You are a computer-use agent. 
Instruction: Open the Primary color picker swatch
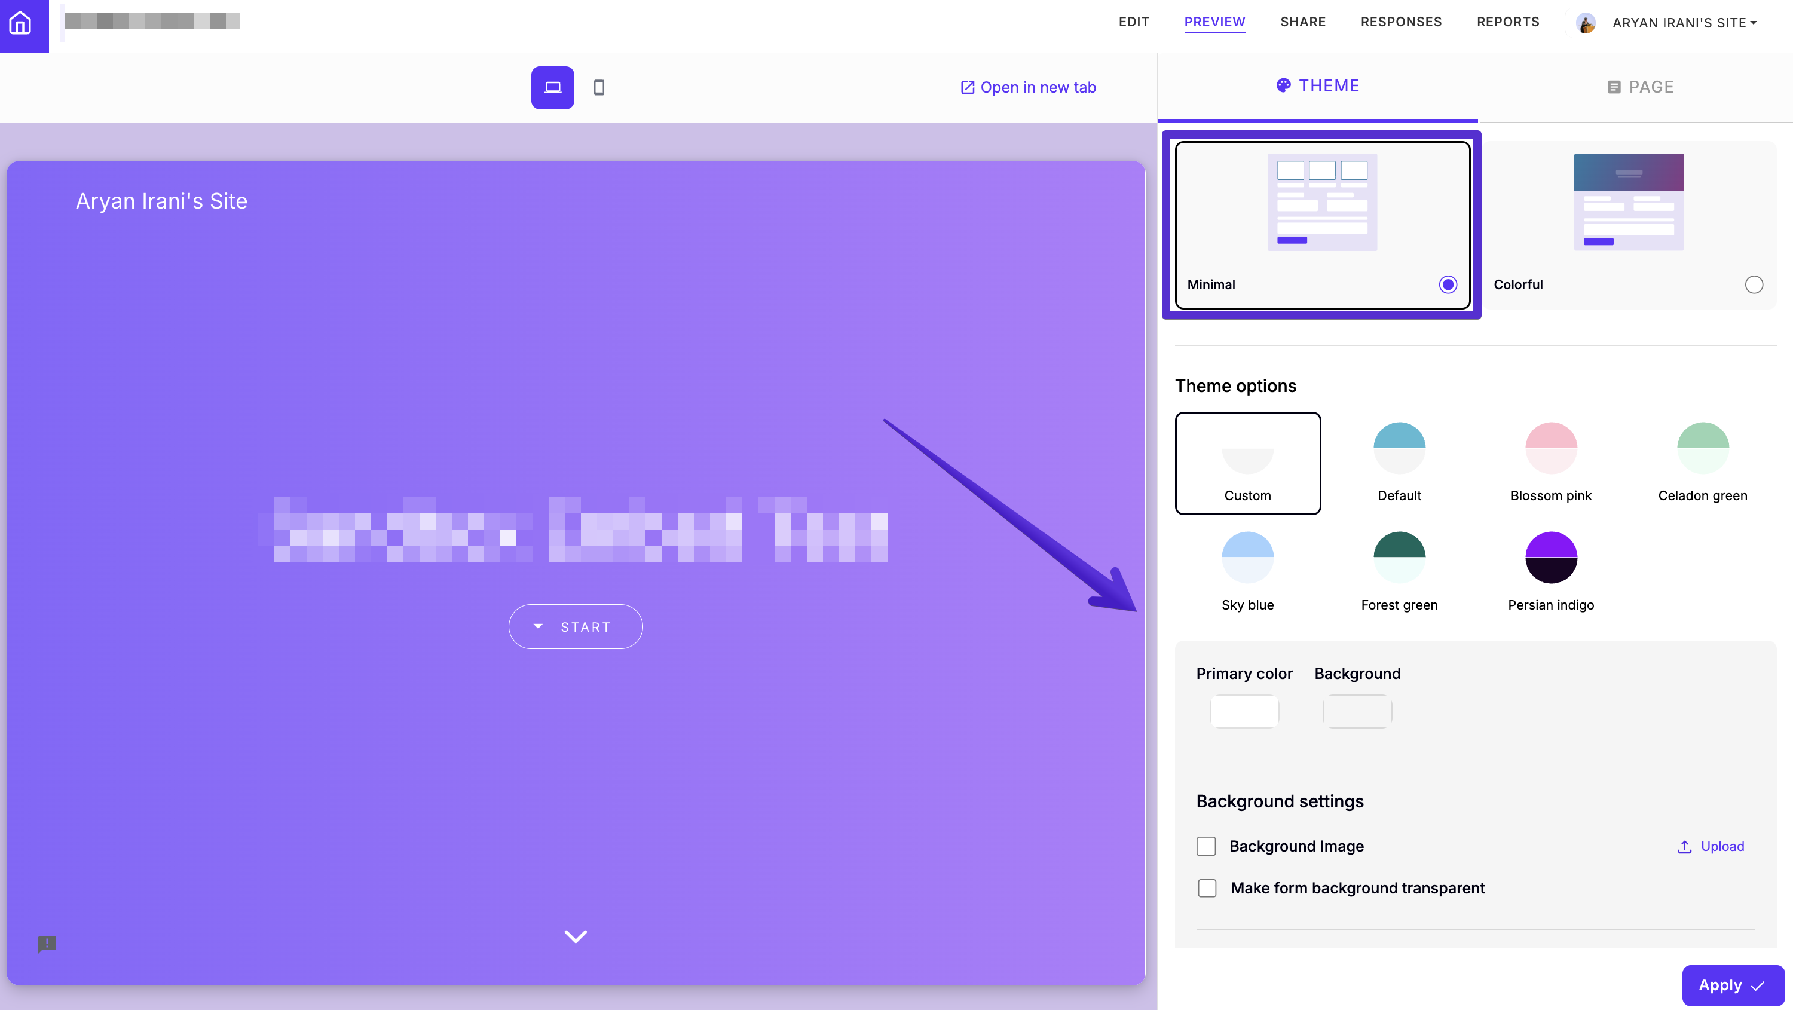[x=1244, y=711]
